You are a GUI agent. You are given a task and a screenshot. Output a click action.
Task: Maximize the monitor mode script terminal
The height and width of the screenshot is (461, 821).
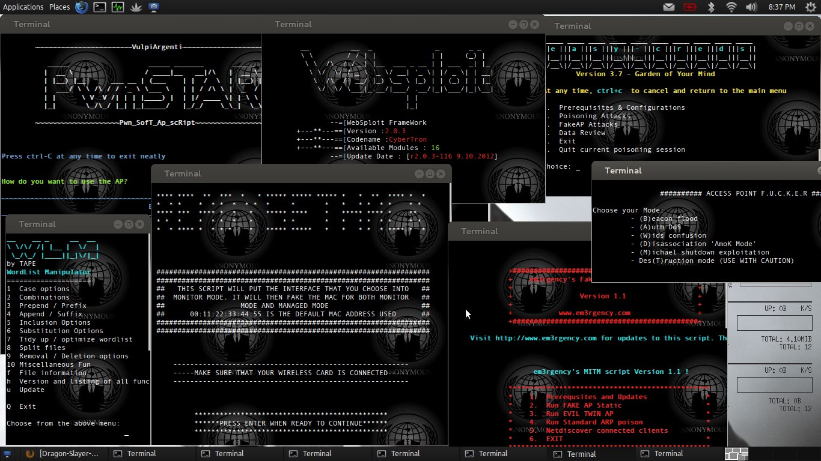(430, 173)
